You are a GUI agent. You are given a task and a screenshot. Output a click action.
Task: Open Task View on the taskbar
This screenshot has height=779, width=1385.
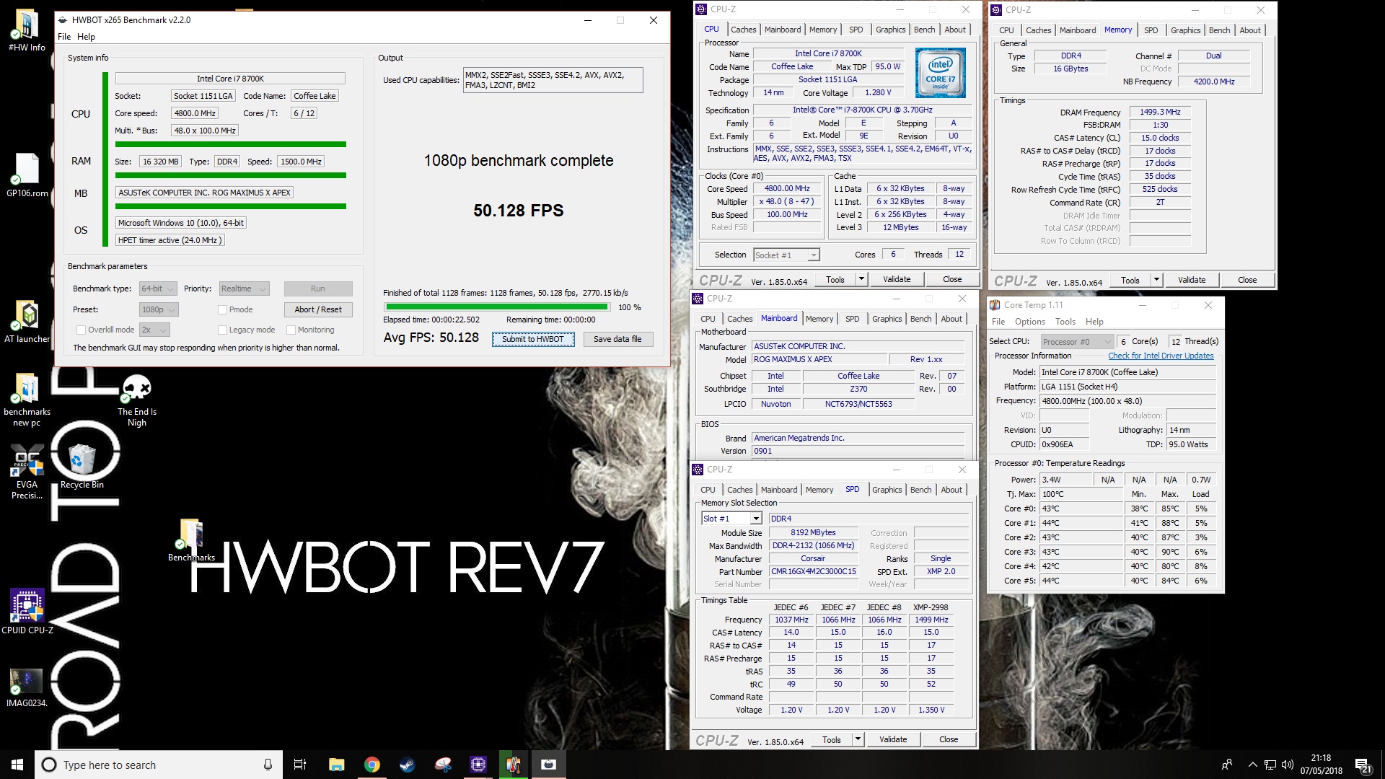click(x=300, y=765)
